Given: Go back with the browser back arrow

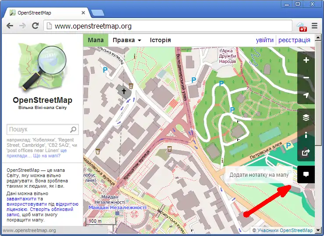Looking at the screenshot, I should [x=10, y=26].
